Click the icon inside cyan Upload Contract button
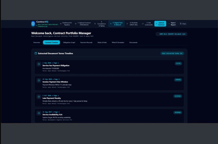This screenshot has width=218, height=144. pyautogui.click(x=156, y=24)
